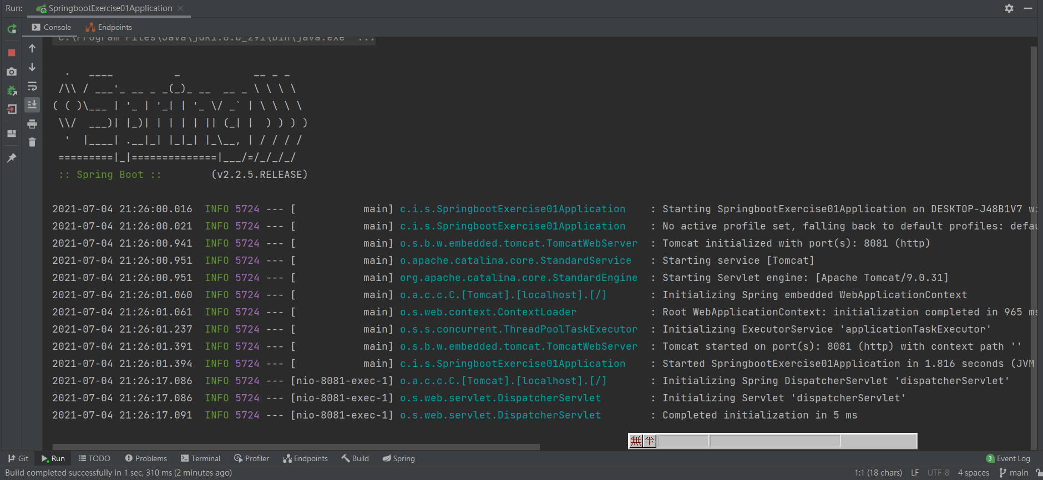Open the TODO tool window
The width and height of the screenshot is (1043, 480).
click(94, 458)
